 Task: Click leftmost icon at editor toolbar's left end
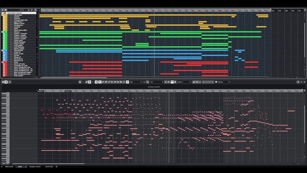click(3, 82)
